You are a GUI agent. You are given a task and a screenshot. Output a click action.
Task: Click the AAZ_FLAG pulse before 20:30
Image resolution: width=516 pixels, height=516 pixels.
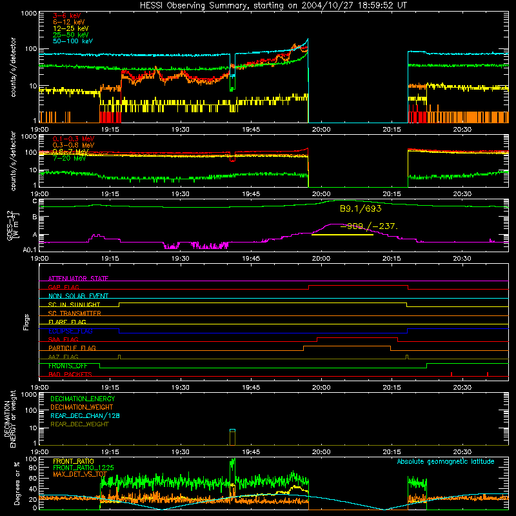tap(407, 357)
